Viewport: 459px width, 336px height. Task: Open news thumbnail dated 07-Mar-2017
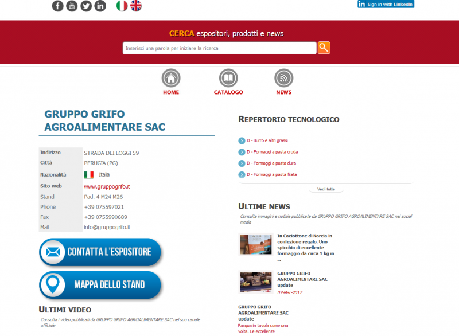pos(256,282)
